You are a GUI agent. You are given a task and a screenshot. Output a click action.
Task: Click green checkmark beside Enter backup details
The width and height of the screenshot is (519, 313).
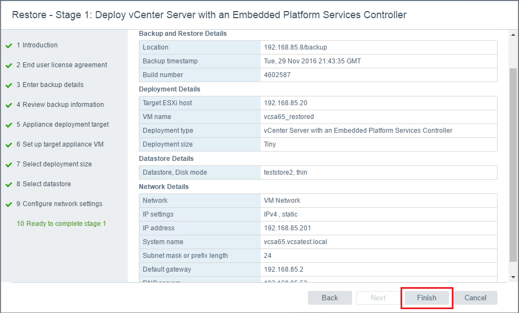9,85
